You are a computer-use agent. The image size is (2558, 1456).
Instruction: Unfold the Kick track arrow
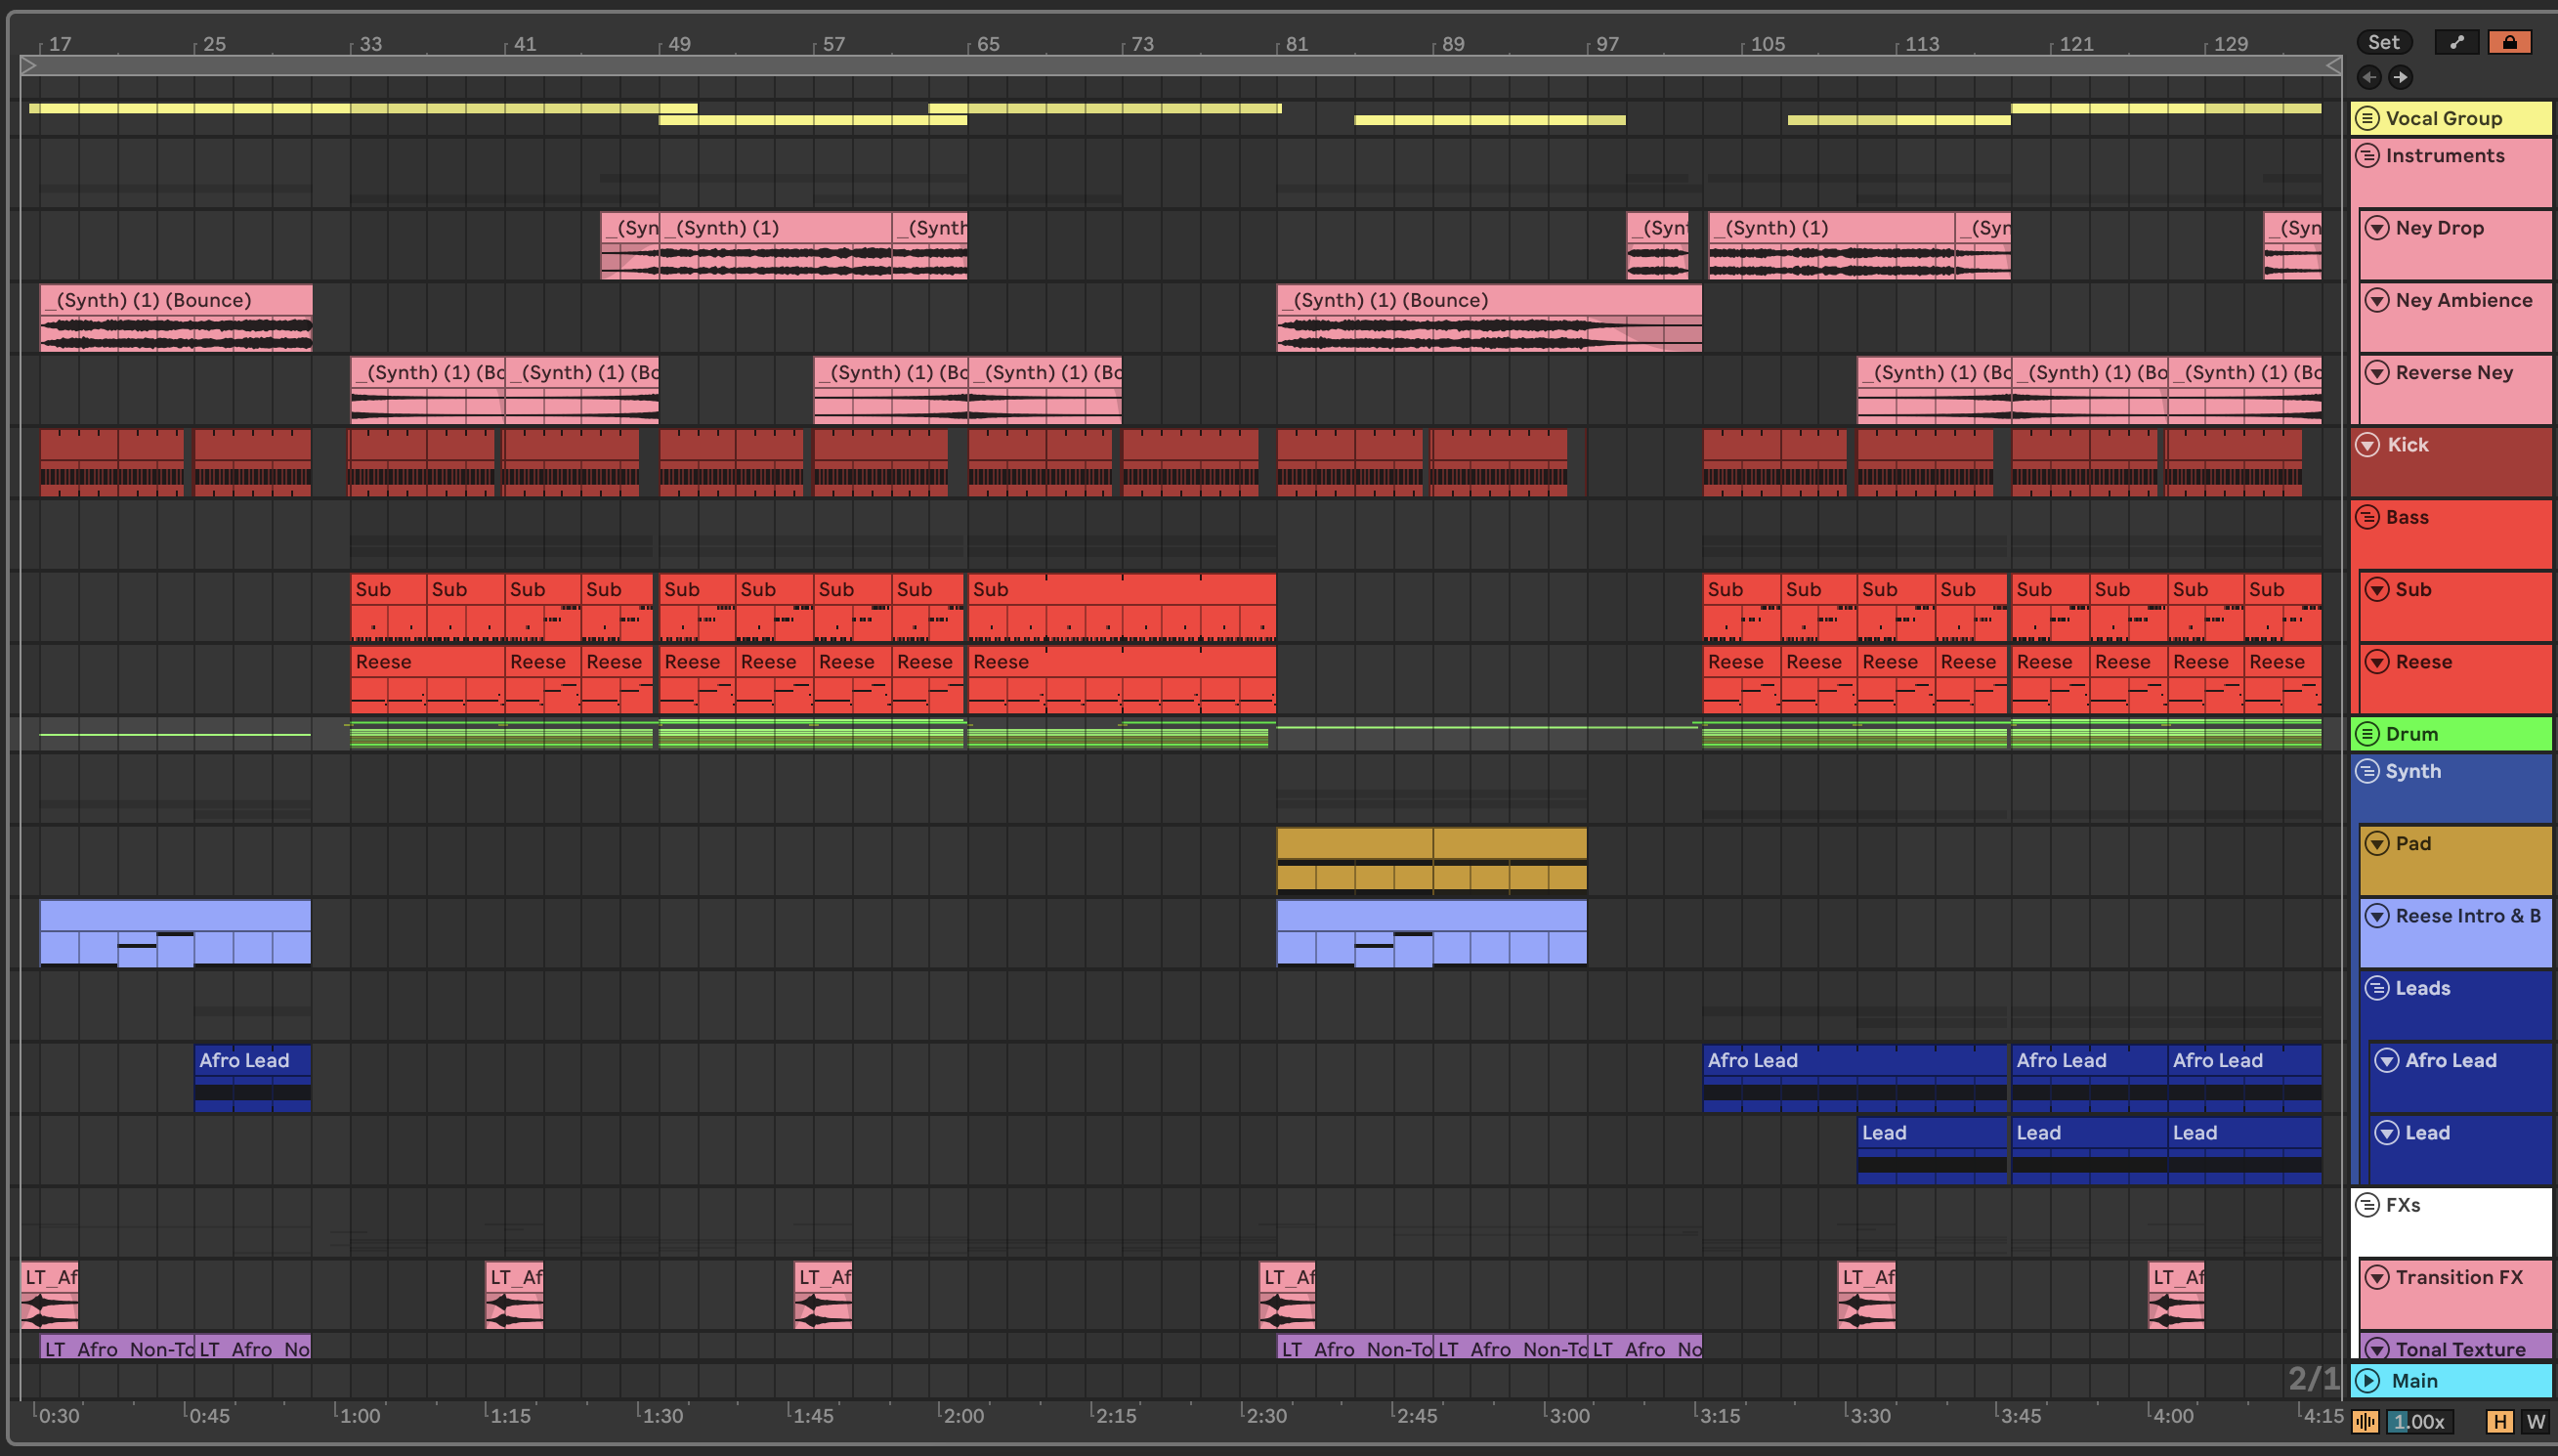click(2366, 445)
